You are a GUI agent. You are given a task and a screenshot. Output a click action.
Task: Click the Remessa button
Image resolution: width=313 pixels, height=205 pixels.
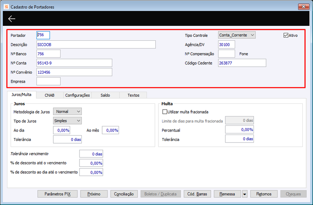tap(227, 194)
